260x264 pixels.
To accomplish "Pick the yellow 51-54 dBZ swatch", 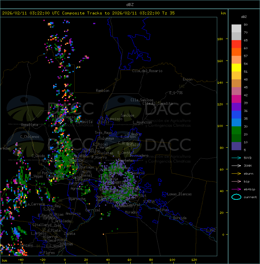I will (x=236, y=68).
